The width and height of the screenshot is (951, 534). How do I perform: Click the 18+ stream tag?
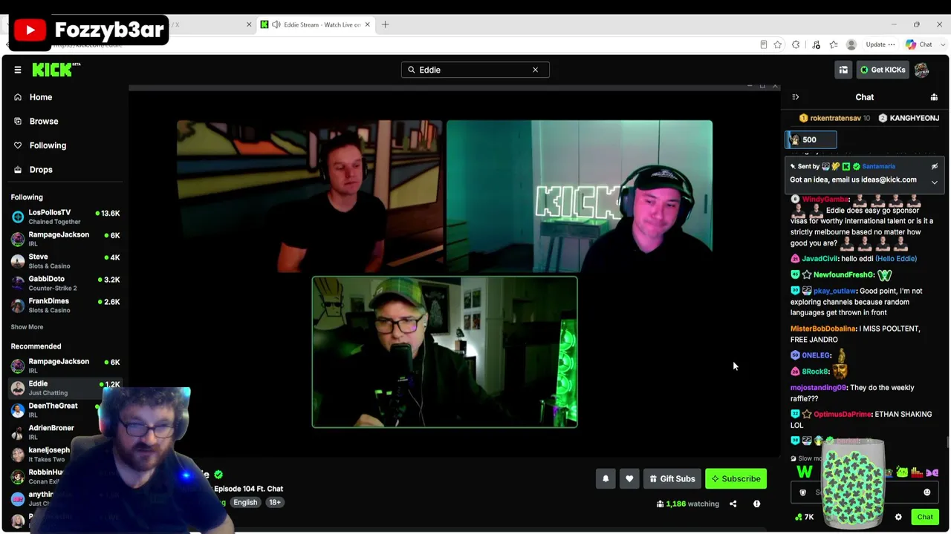tap(275, 502)
